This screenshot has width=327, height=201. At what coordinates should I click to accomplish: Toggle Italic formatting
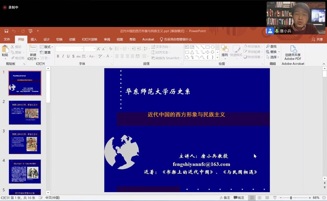click(x=63, y=56)
